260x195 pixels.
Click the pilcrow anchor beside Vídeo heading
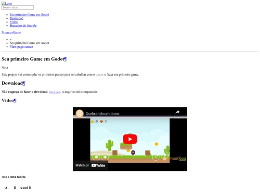coord(15,101)
